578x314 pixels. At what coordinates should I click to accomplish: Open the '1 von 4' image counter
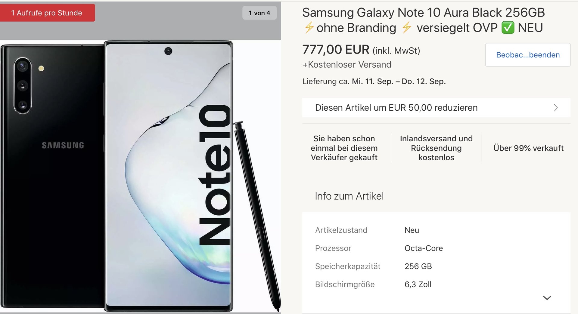click(x=259, y=13)
